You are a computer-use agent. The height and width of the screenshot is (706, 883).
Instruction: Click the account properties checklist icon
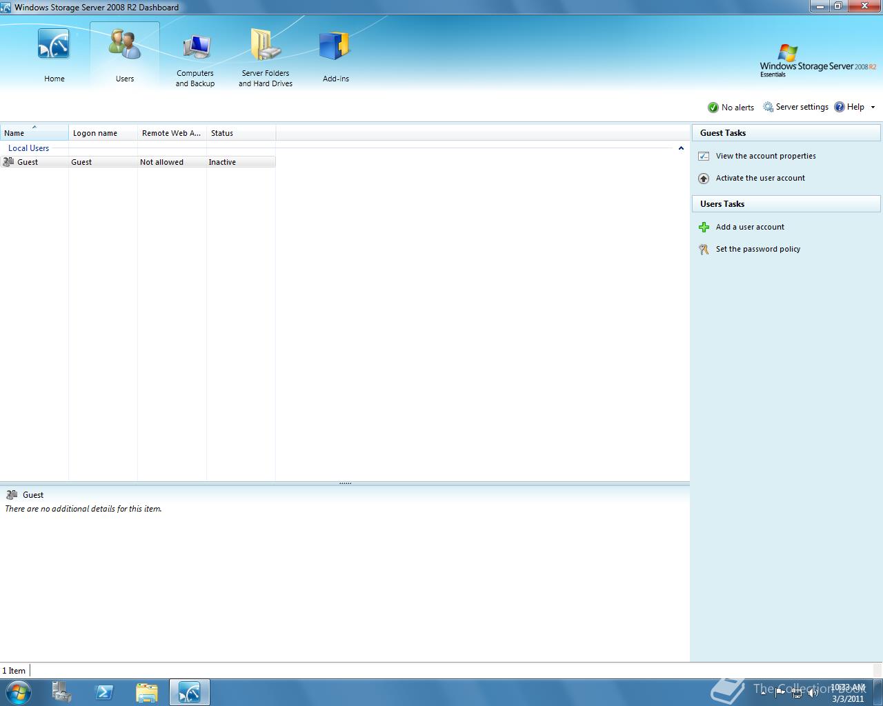coord(704,157)
